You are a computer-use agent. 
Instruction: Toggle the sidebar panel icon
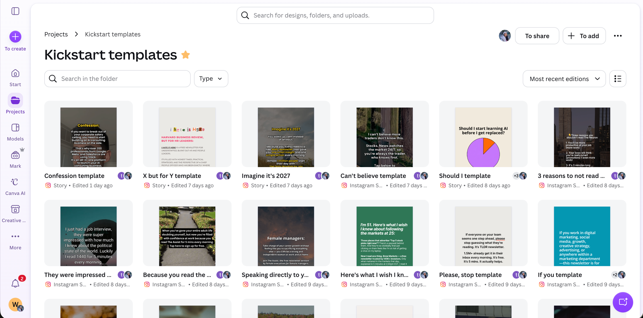click(x=15, y=11)
